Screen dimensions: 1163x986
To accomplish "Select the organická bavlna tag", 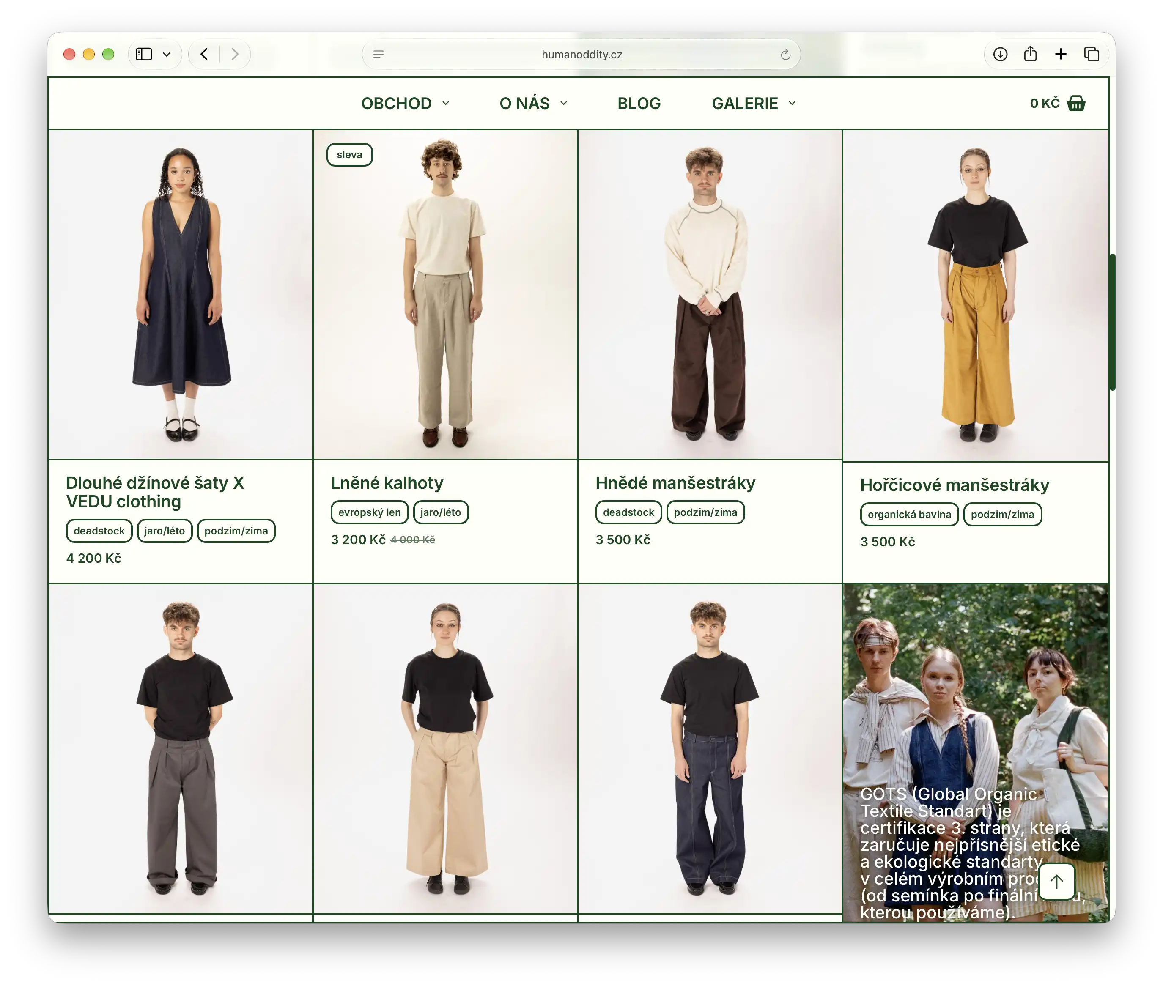I will tap(908, 514).
